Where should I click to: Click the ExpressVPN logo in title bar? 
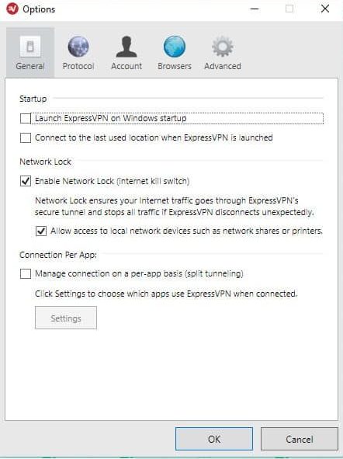12,9
